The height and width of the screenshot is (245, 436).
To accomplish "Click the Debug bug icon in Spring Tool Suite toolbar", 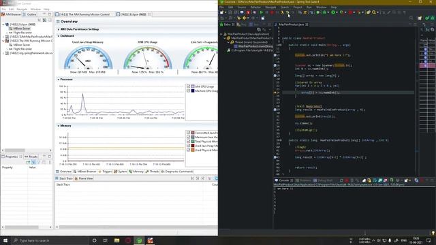I will (x=324, y=12).
